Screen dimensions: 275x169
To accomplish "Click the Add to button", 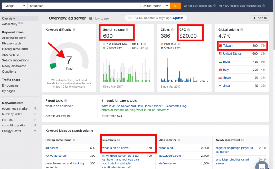I will 260,18.
